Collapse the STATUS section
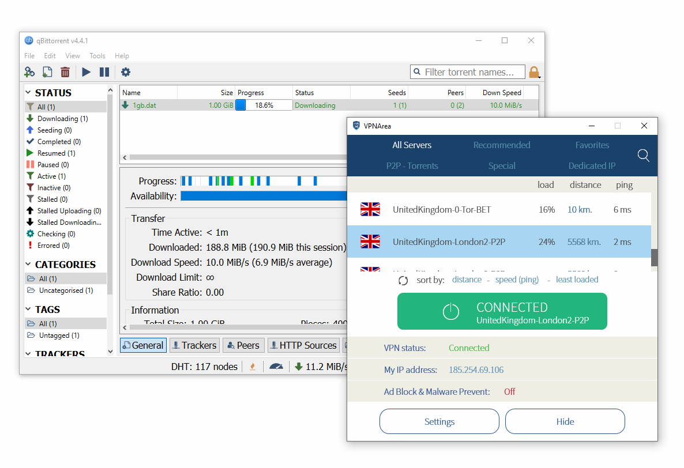The width and height of the screenshot is (684, 468). (28, 92)
